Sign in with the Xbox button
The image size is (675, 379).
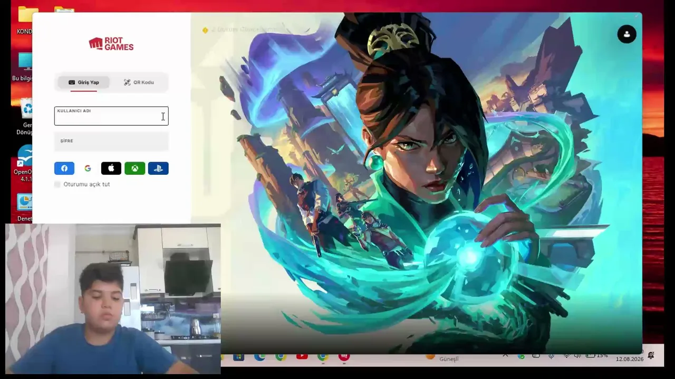point(134,168)
